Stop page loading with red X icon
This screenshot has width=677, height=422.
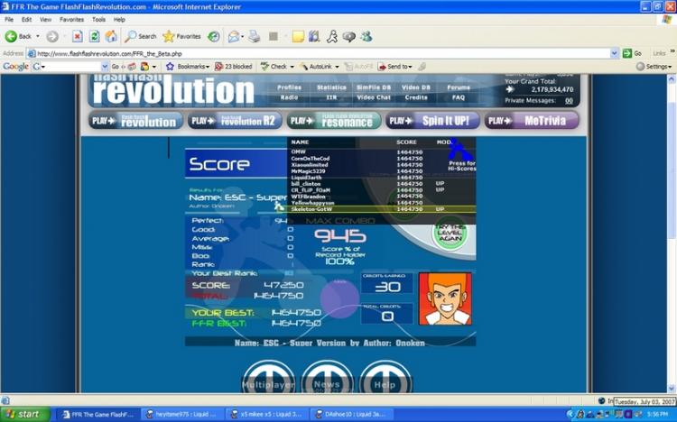click(x=77, y=37)
